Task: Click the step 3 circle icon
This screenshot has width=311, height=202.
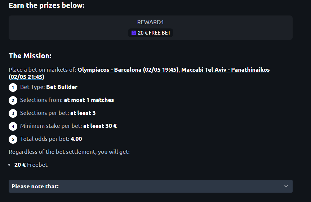Action: pyautogui.click(x=13, y=113)
